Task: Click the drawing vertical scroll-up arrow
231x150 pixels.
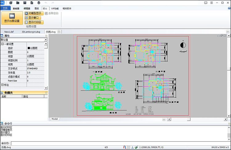Action: point(229,35)
